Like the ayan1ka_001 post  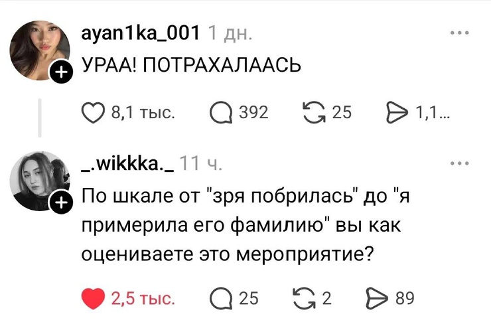tap(94, 113)
